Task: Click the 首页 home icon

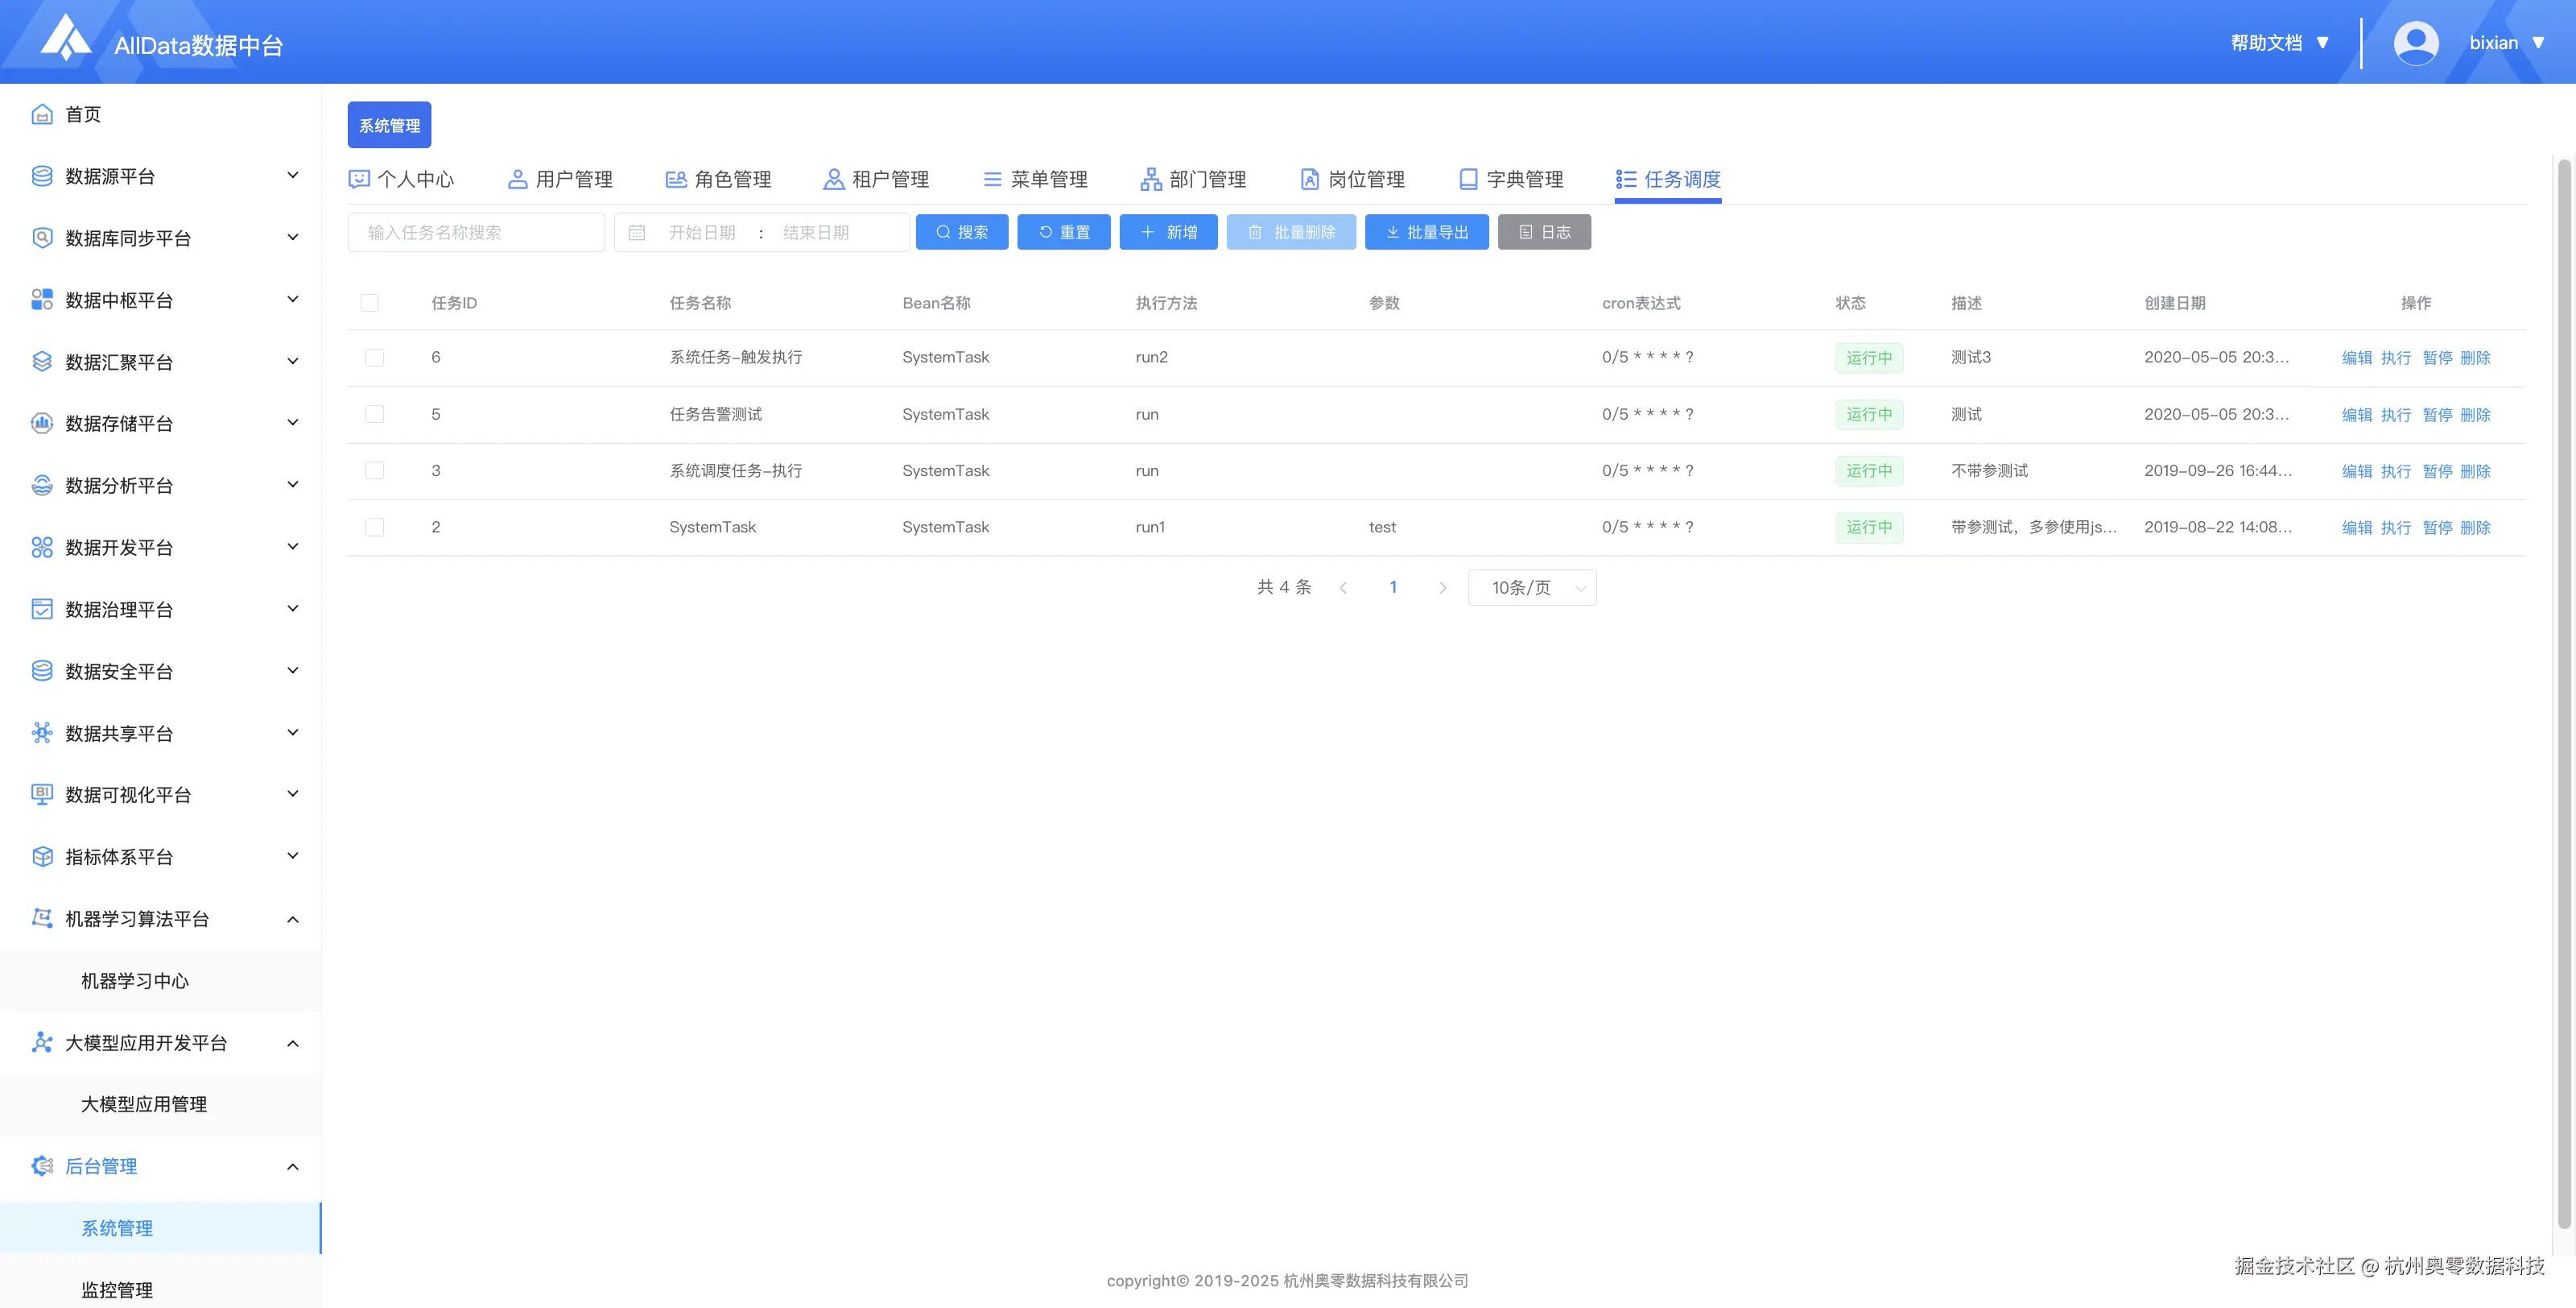Action: coord(42,114)
